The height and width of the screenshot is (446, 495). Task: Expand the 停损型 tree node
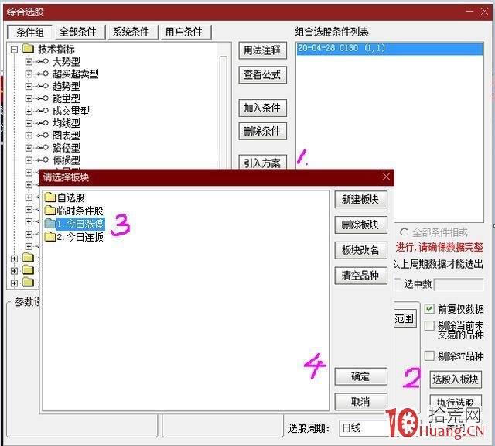click(x=29, y=160)
